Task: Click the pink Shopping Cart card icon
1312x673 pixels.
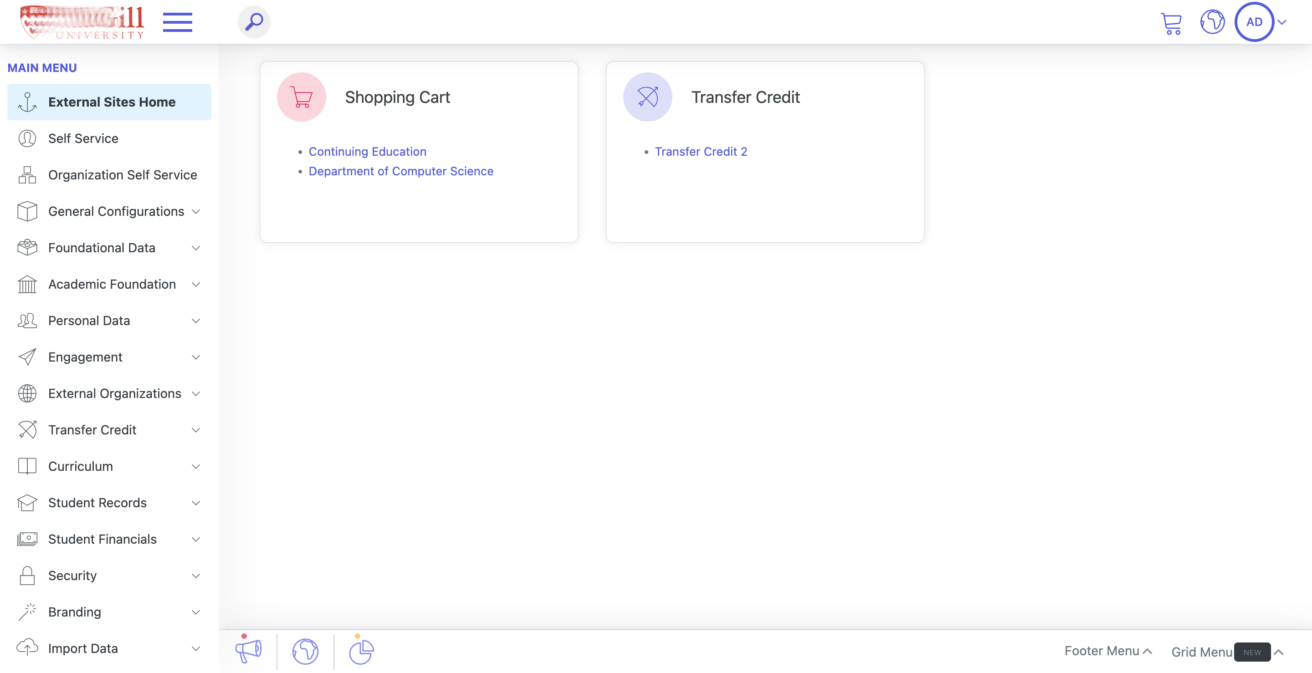Action: pos(302,97)
